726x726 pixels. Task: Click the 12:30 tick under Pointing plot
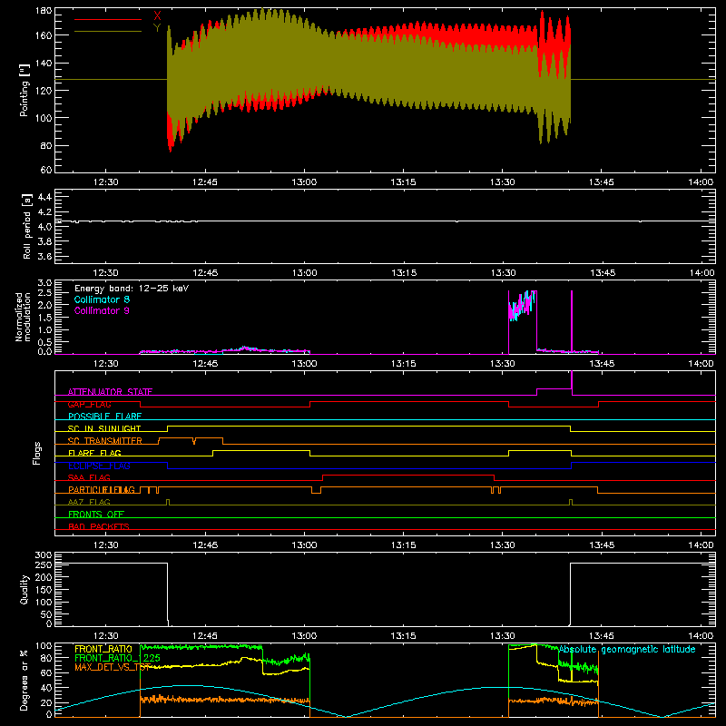click(105, 182)
